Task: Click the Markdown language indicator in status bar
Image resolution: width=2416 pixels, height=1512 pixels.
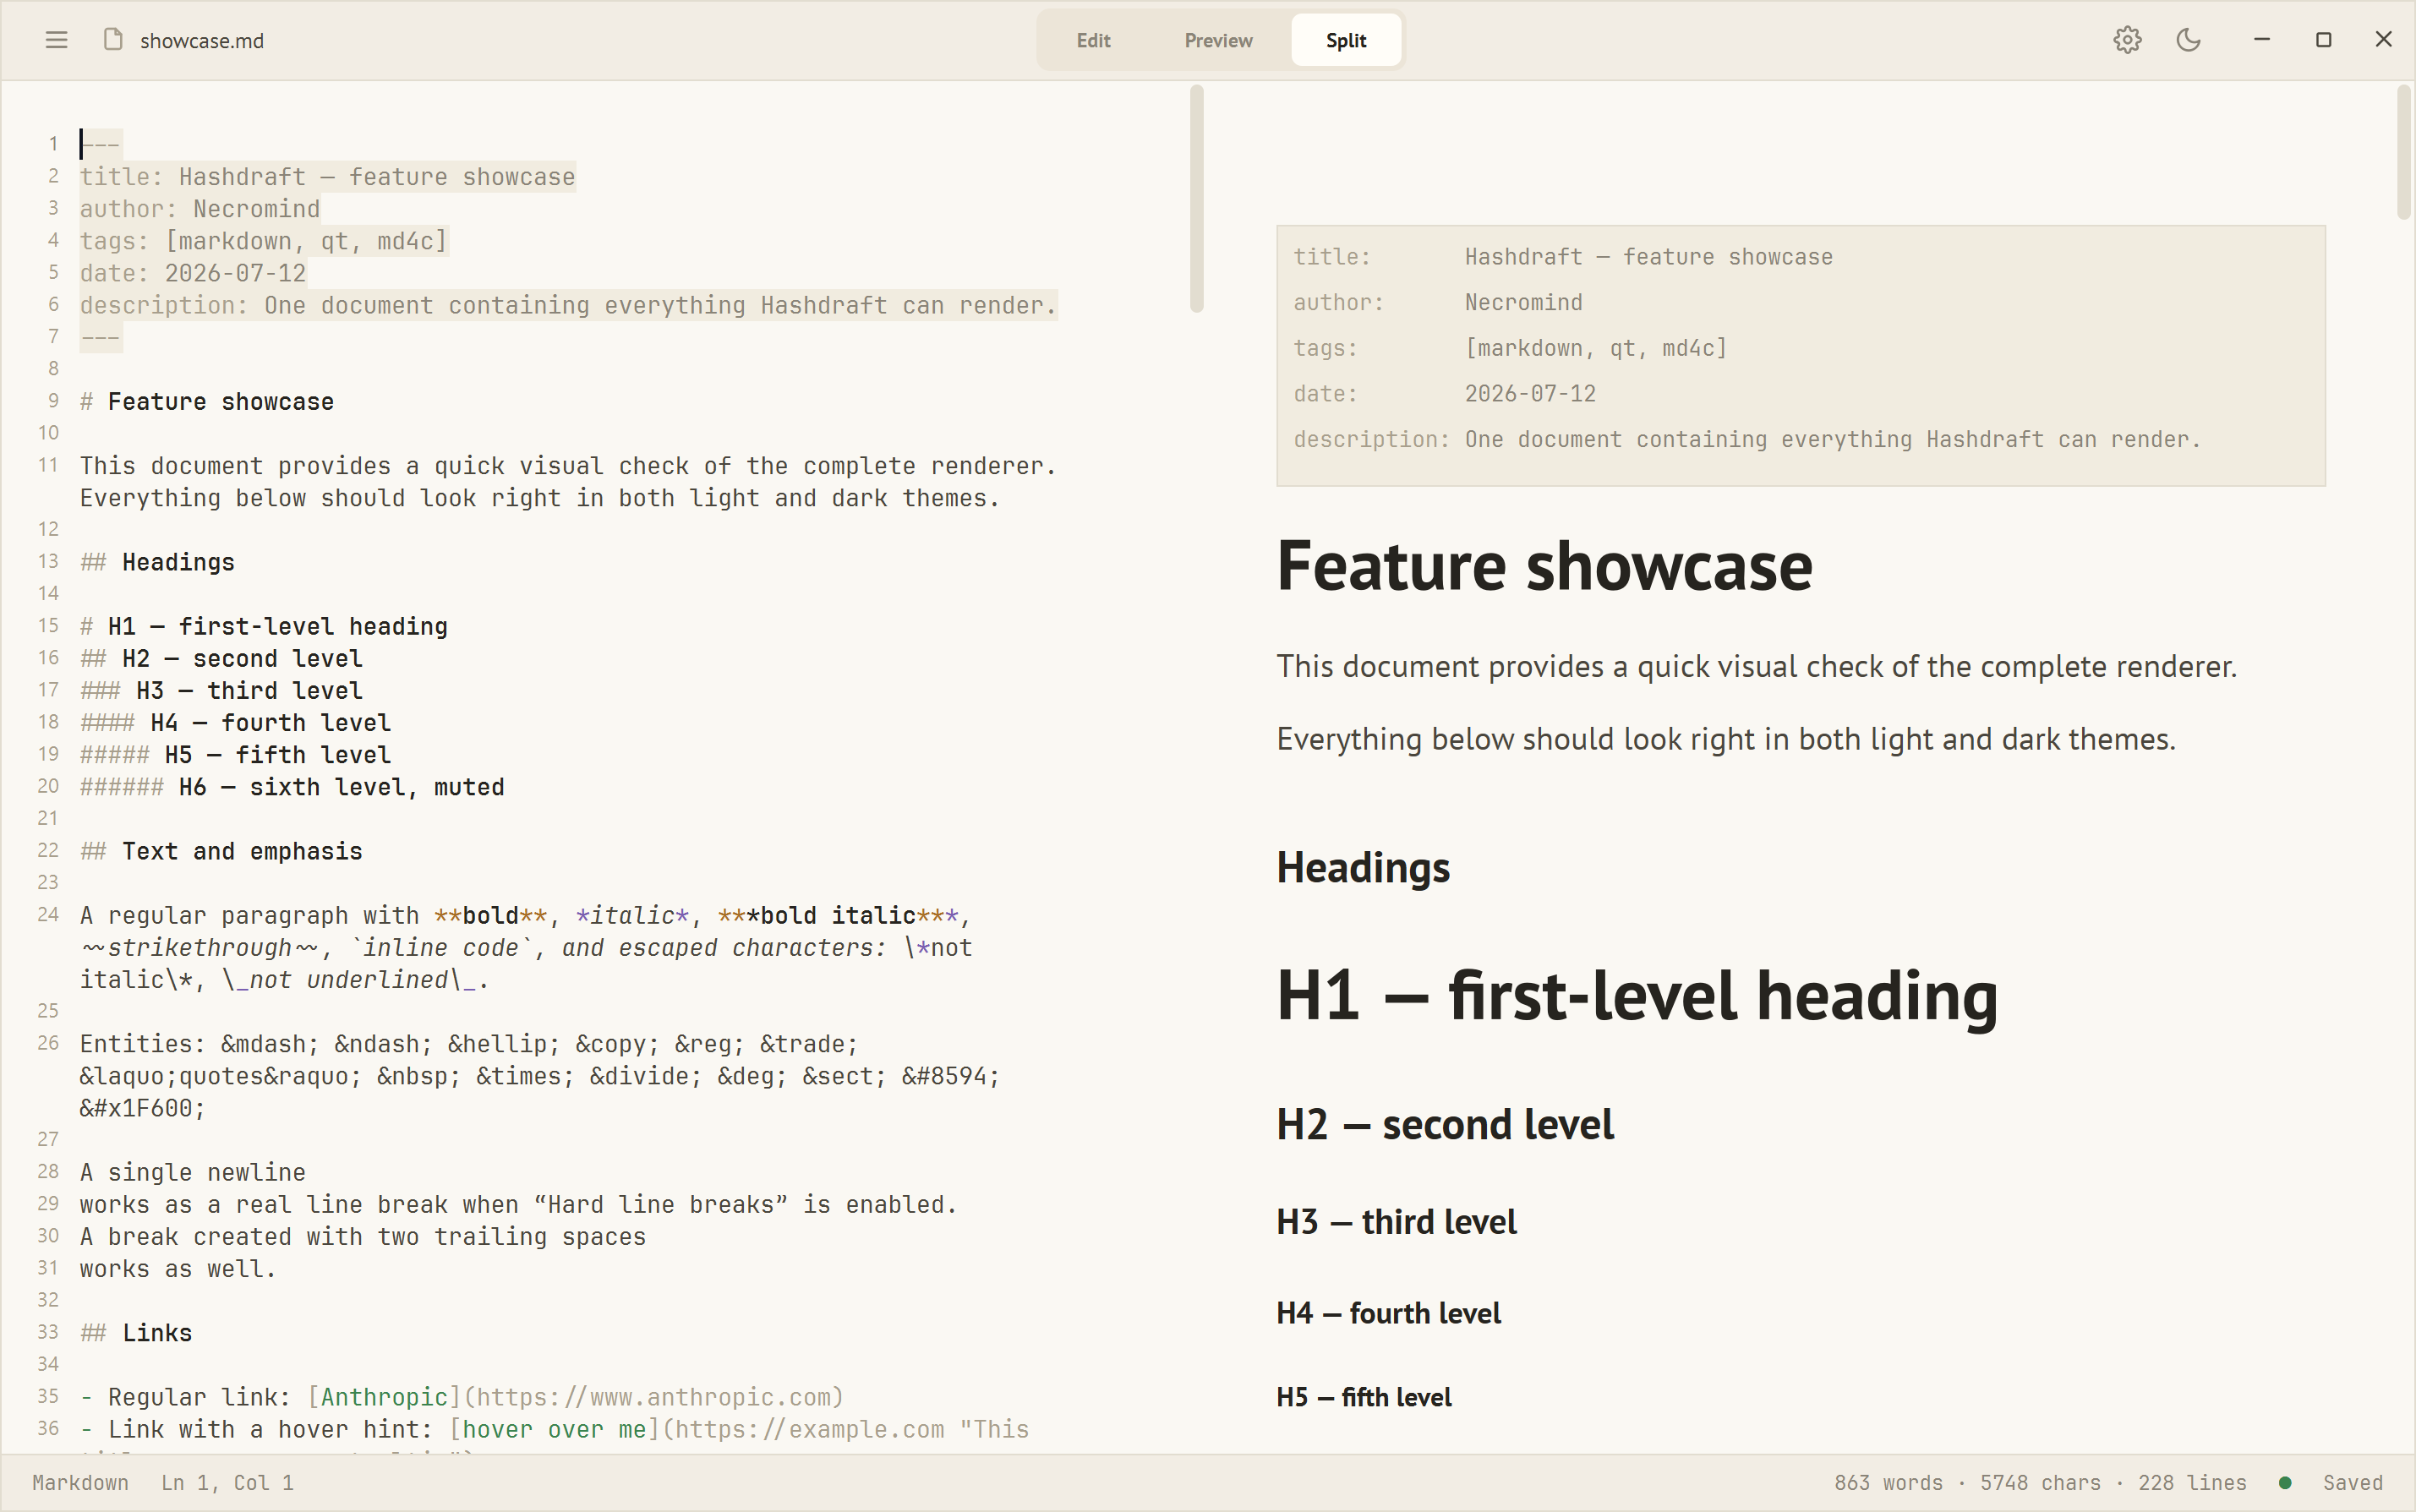Action: (80, 1482)
